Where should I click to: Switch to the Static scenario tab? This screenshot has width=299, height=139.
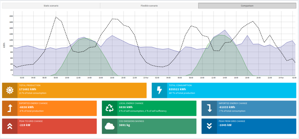pos(51,6)
